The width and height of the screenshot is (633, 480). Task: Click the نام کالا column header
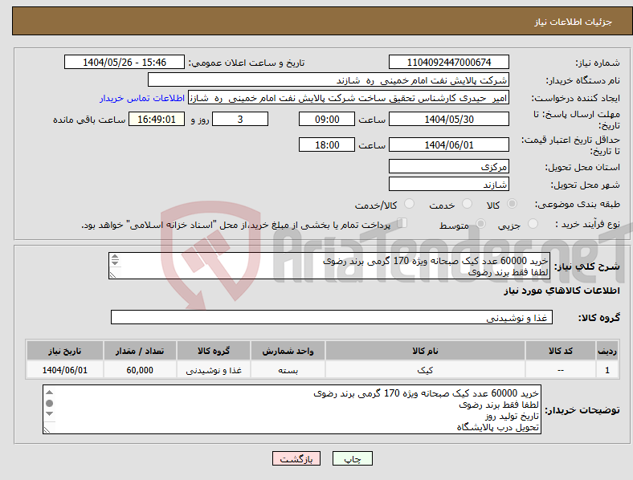(425, 351)
